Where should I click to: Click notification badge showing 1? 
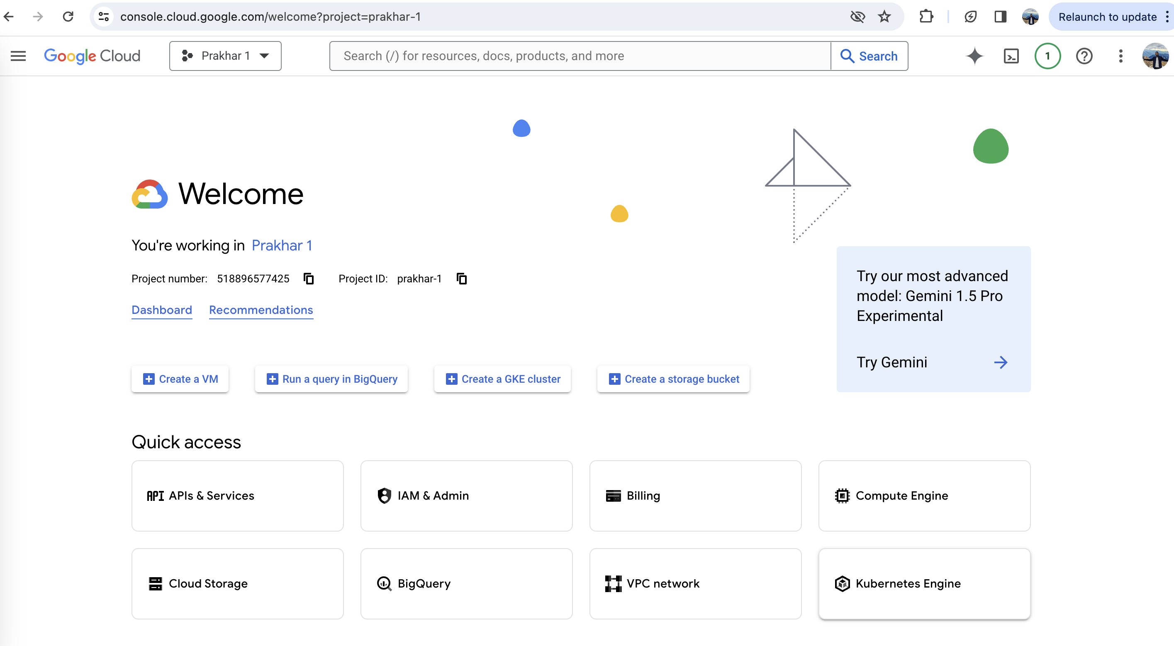click(1047, 56)
